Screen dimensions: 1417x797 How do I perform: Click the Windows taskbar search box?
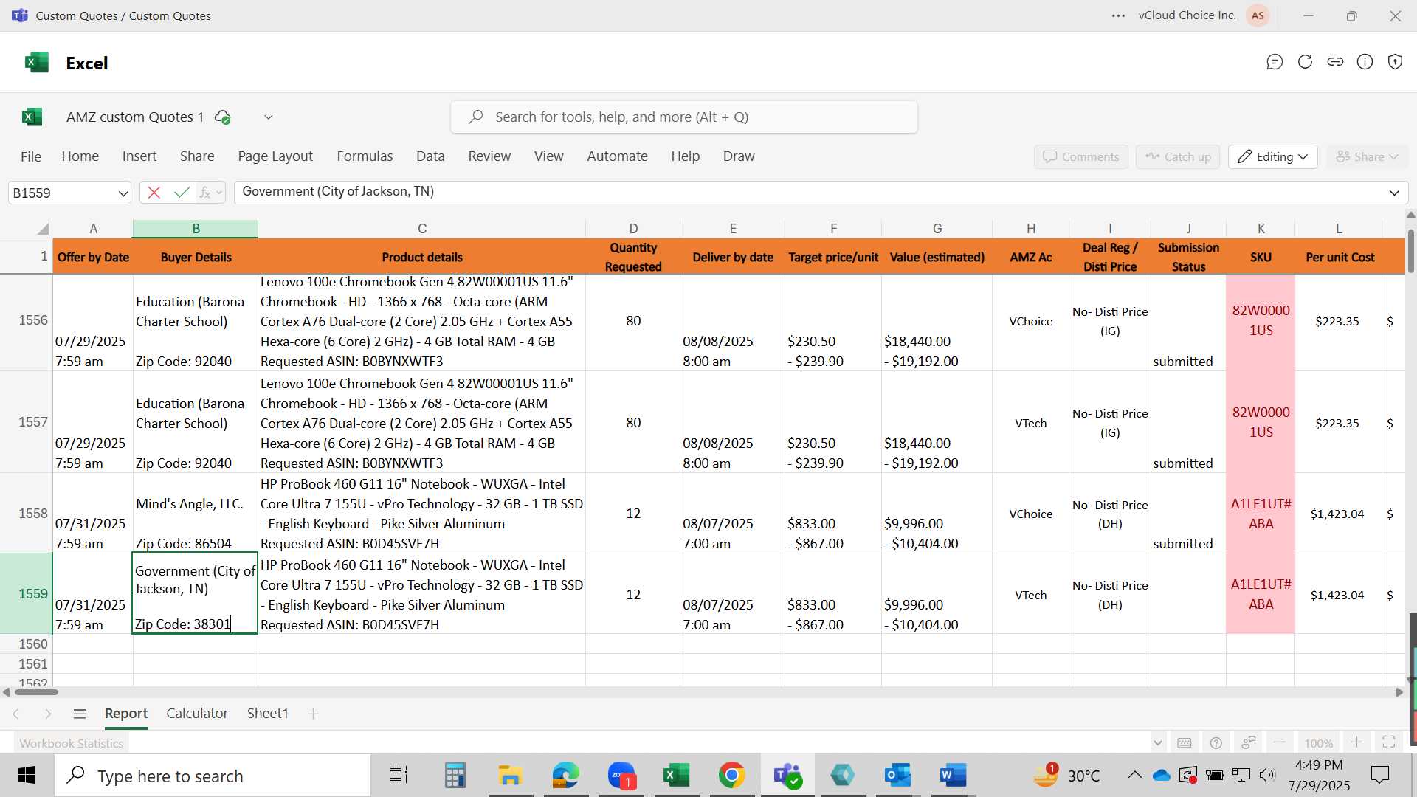point(213,776)
